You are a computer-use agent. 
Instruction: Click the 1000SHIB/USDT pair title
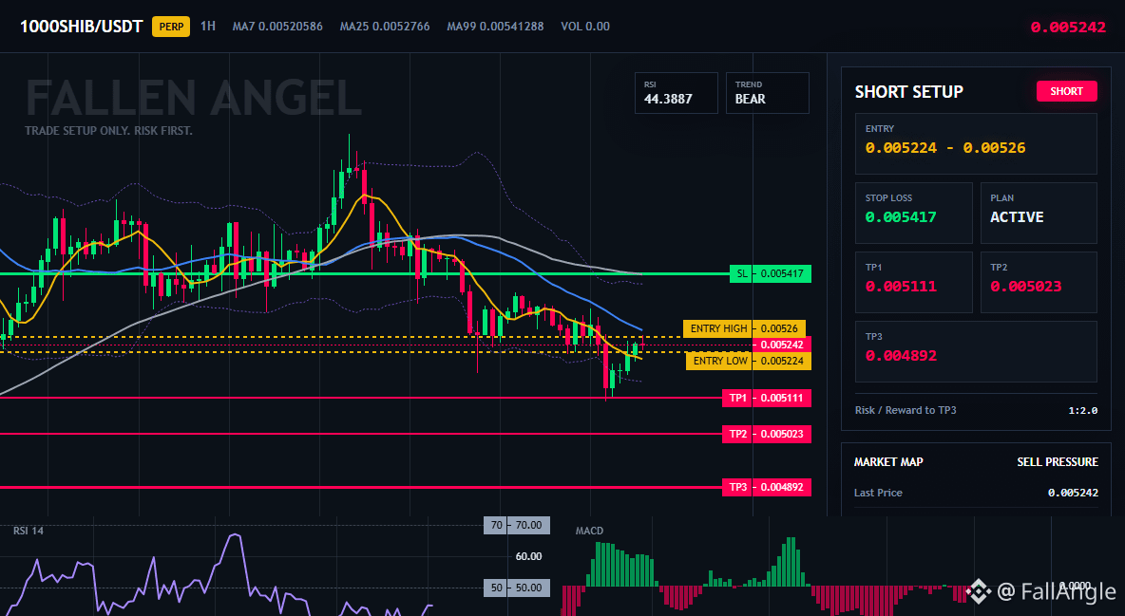click(81, 27)
